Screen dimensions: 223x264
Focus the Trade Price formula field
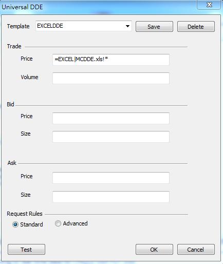click(111, 60)
